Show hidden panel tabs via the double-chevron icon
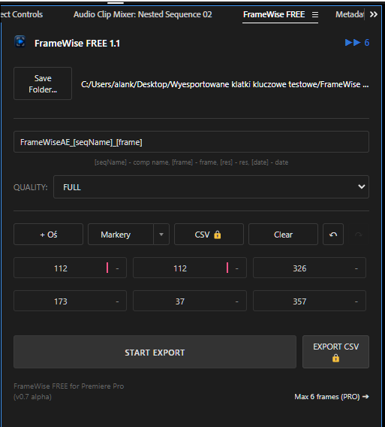The image size is (385, 427). 374,14
